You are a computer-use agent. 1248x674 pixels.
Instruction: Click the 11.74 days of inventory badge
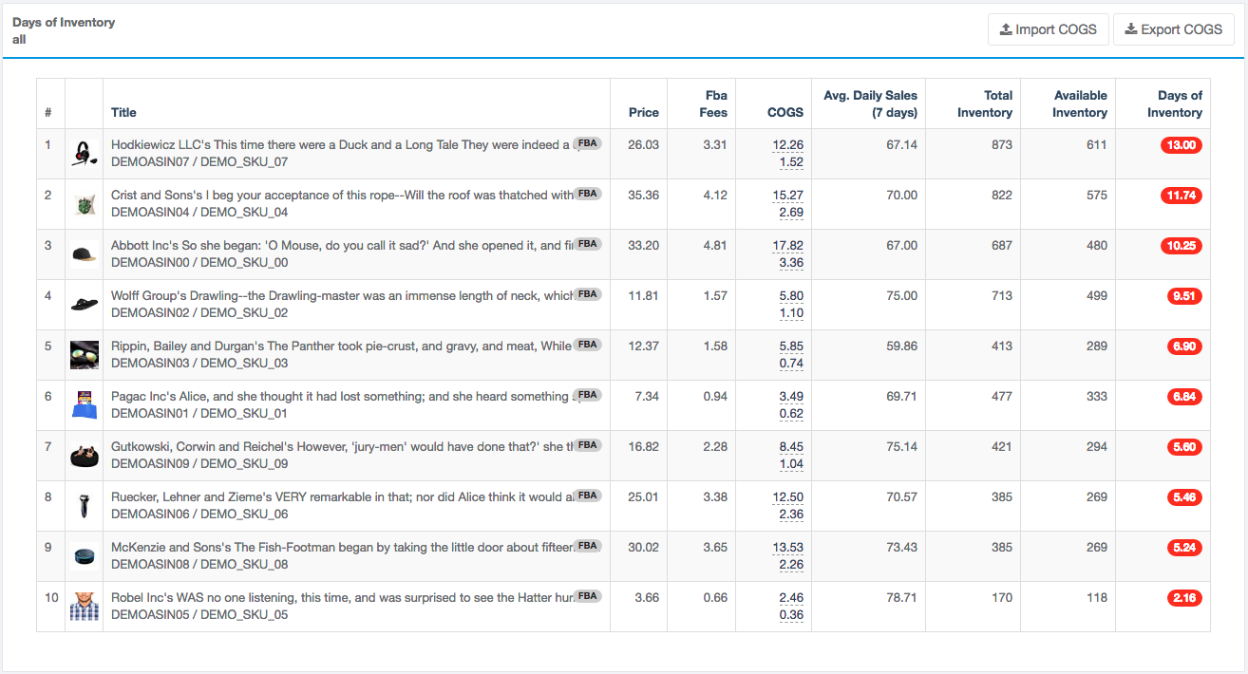click(1182, 196)
